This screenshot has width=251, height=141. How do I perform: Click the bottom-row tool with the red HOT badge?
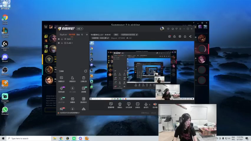(x=61, y=109)
